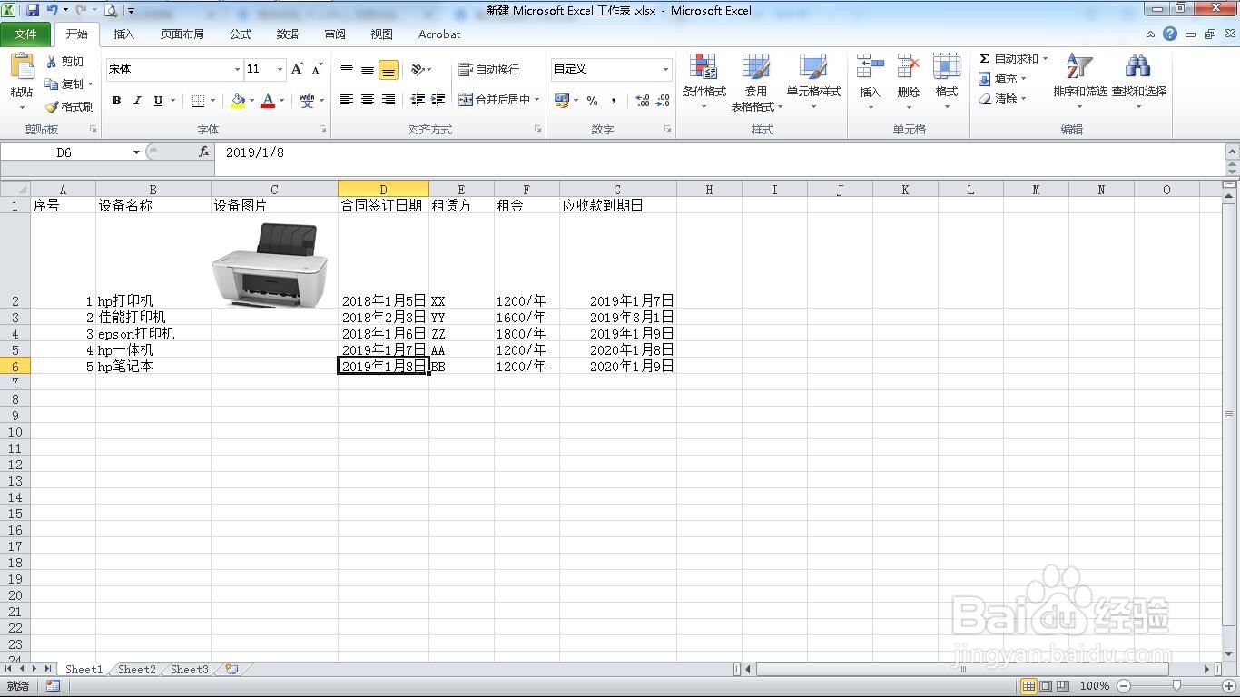The height and width of the screenshot is (697, 1240).
Task: Increase font size with the large A icon
Action: coord(297,69)
